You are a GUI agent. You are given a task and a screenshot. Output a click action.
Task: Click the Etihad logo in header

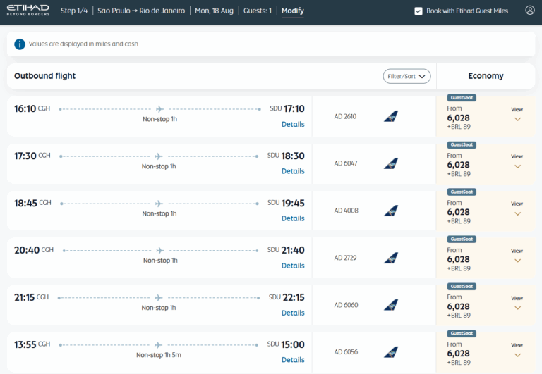(x=28, y=11)
